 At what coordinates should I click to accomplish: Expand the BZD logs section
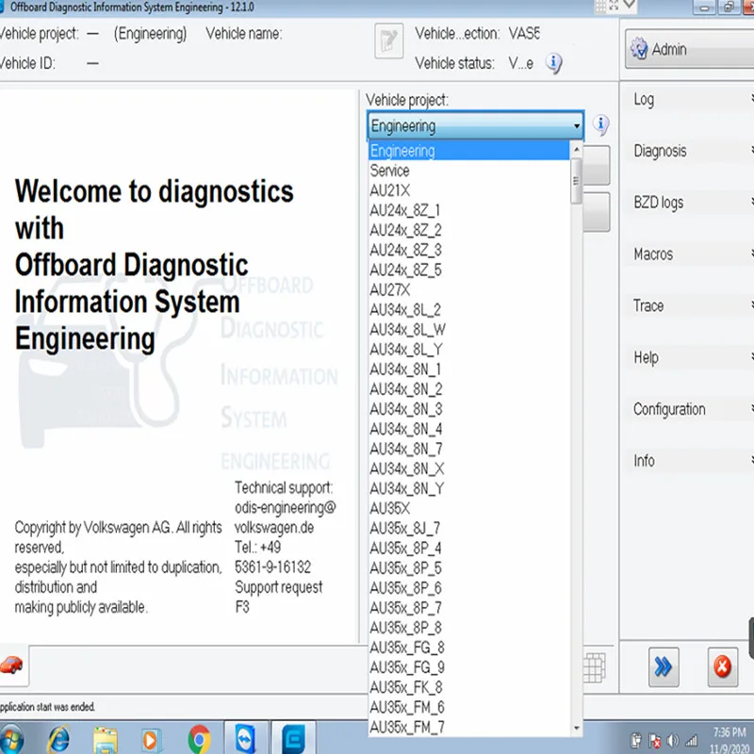(690, 203)
